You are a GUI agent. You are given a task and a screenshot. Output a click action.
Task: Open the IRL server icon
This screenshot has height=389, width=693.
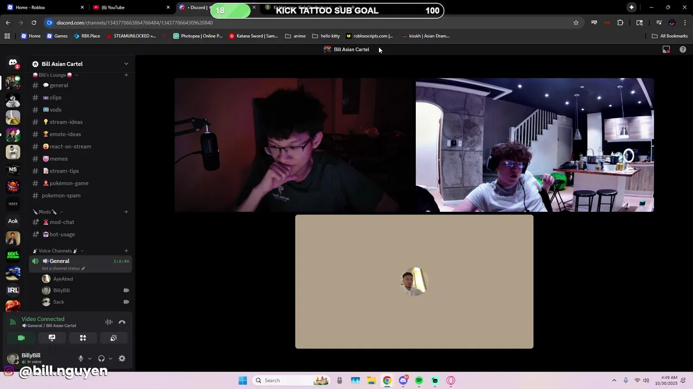[x=13, y=290]
